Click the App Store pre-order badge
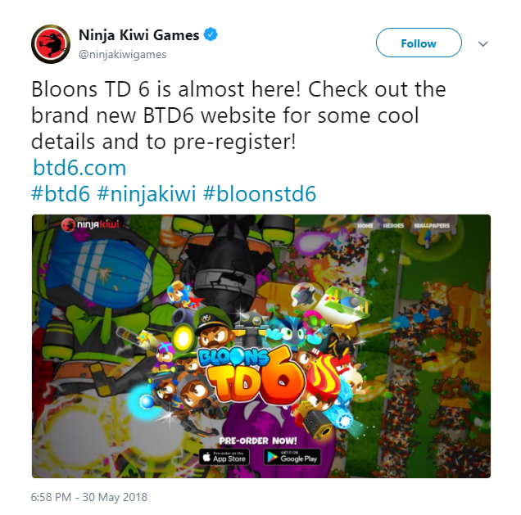Image resolution: width=521 pixels, height=515 pixels. point(224,457)
